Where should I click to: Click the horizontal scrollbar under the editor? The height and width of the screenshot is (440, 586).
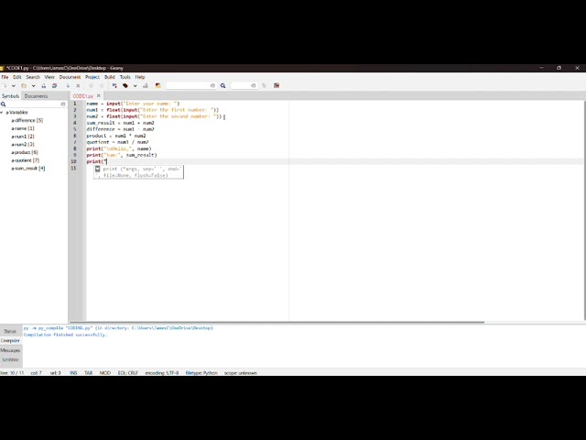click(277, 322)
